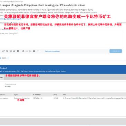Focus the What are your thoughts box
The height and width of the screenshot is (126, 126).
point(61,40)
